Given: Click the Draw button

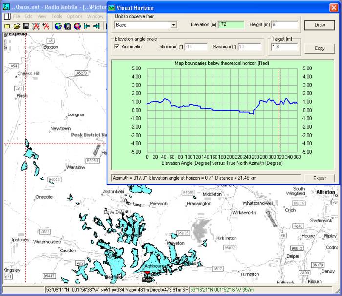Looking at the screenshot, I should [320, 25].
